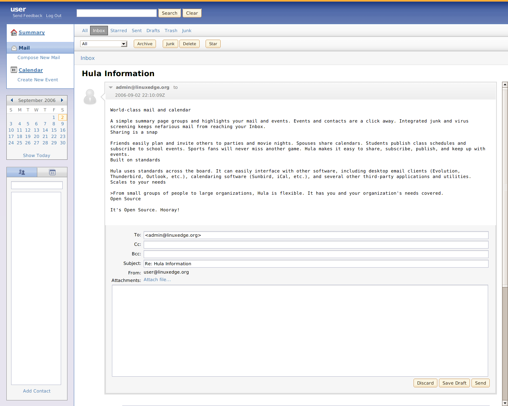Go to next month in calendar
Viewport: 508px width, 406px height.
tap(62, 100)
